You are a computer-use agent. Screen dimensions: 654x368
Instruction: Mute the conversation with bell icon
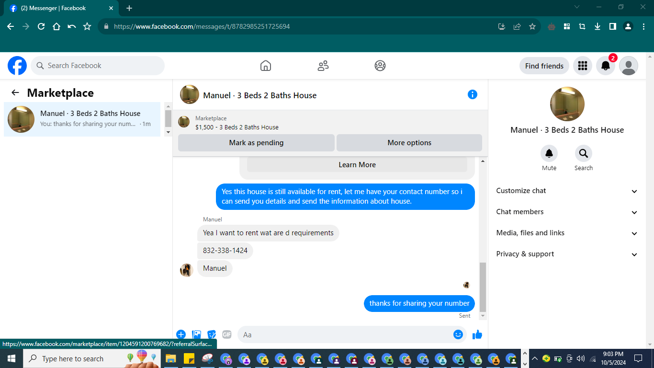pyautogui.click(x=549, y=153)
